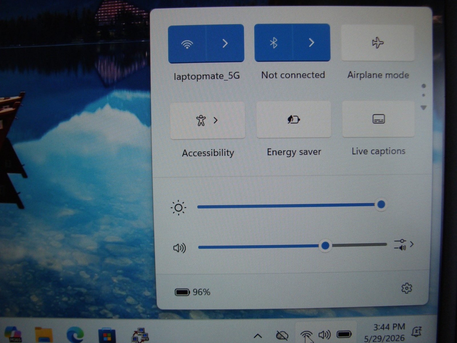Select first page dot of quick settings
Image resolution: width=457 pixels, height=343 pixels.
click(424, 86)
